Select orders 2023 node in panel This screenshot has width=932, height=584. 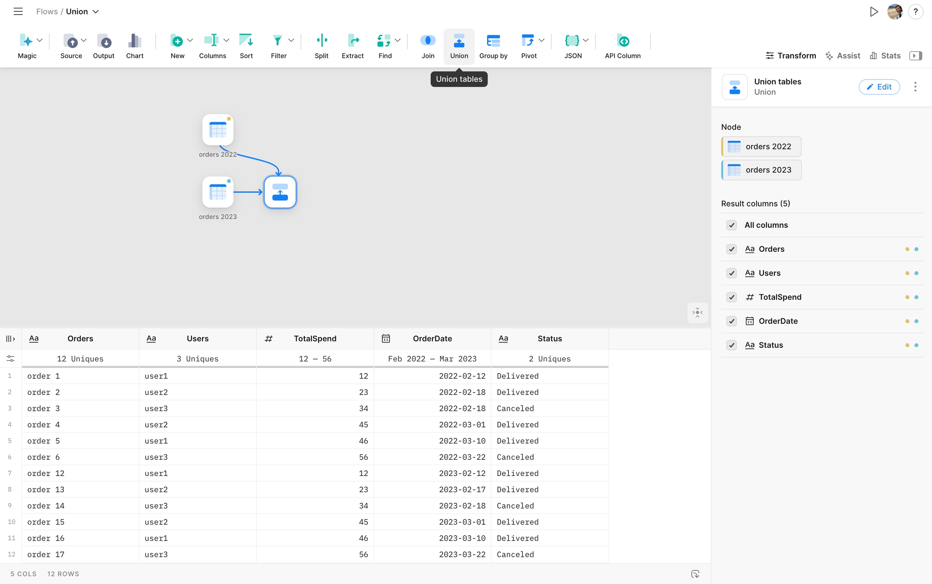(762, 170)
